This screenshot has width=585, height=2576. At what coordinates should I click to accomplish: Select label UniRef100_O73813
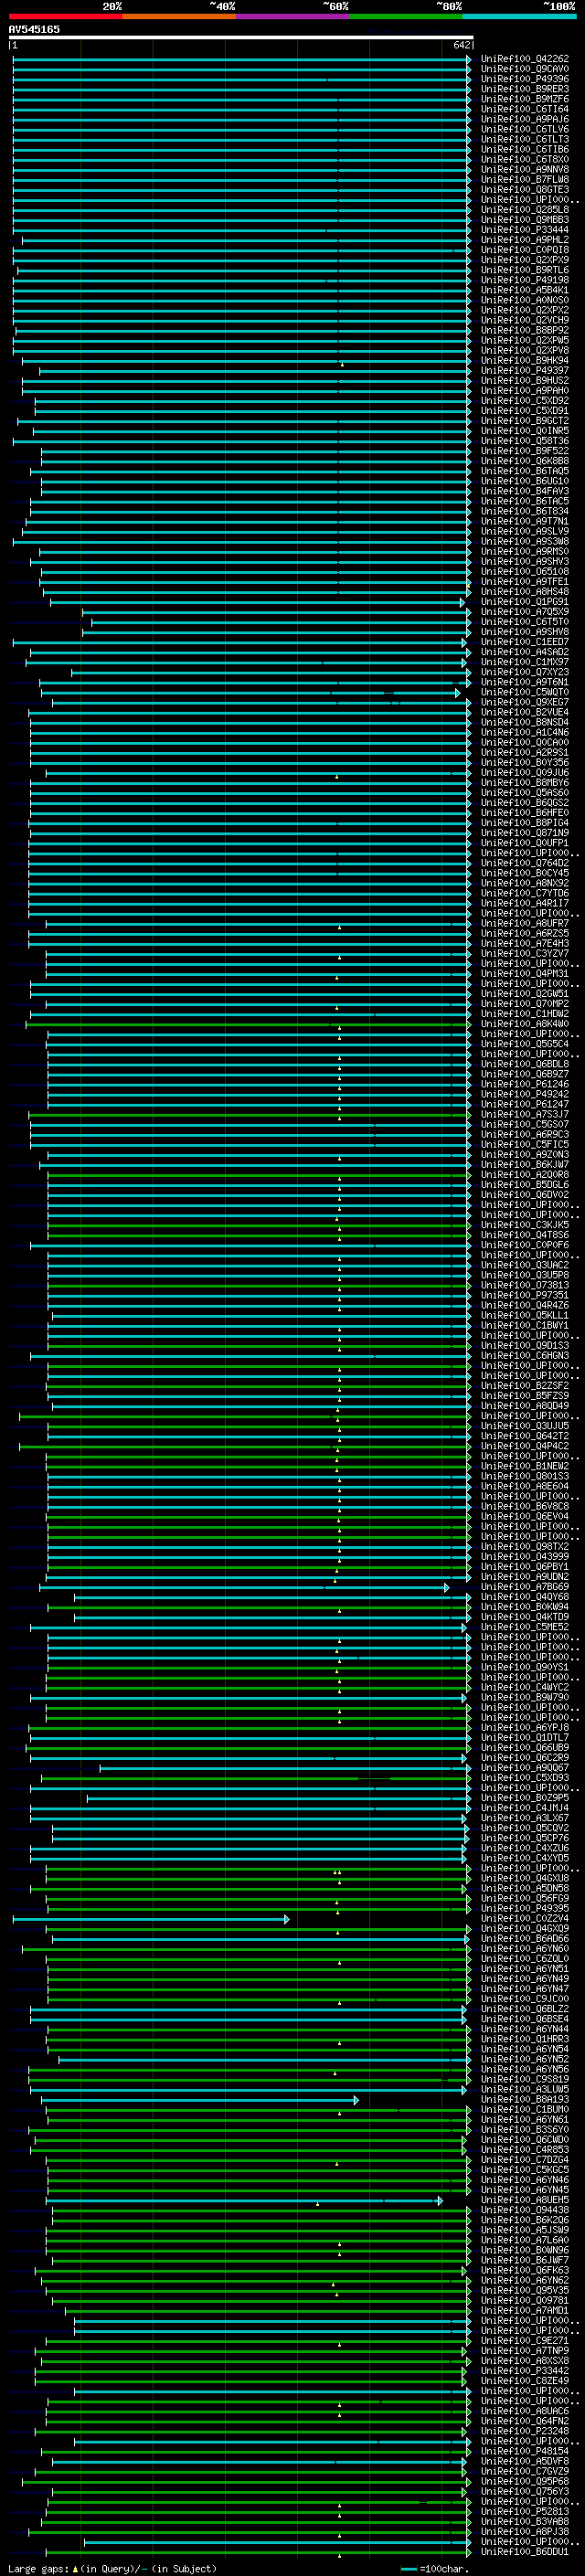click(525, 1285)
